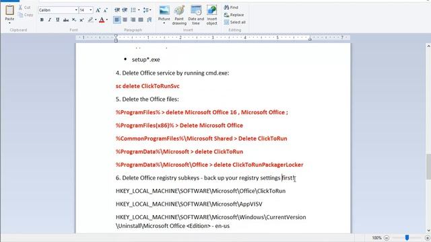Open the highlight color dropdown arrow
Image resolution: width=431 pixels, height=242 pixels.
[x=96, y=19]
